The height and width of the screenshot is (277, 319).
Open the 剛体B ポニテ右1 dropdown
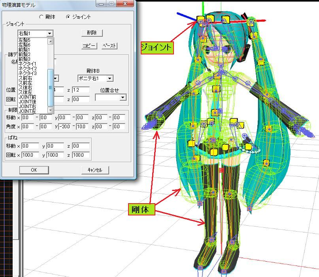coord(110,79)
